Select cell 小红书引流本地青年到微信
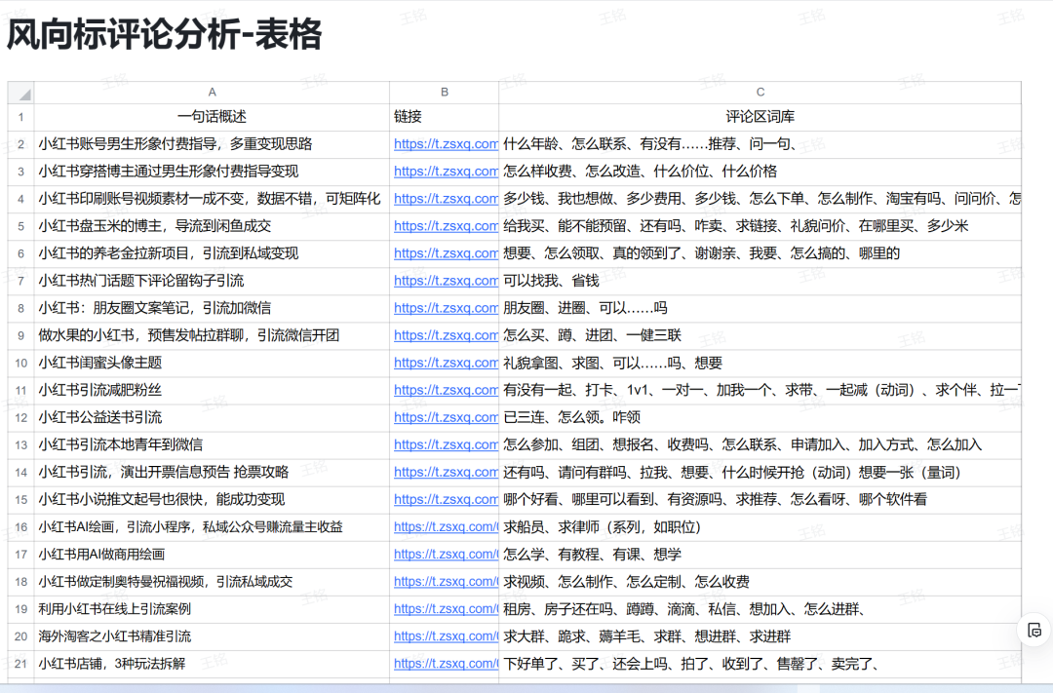 pyautogui.click(x=212, y=444)
